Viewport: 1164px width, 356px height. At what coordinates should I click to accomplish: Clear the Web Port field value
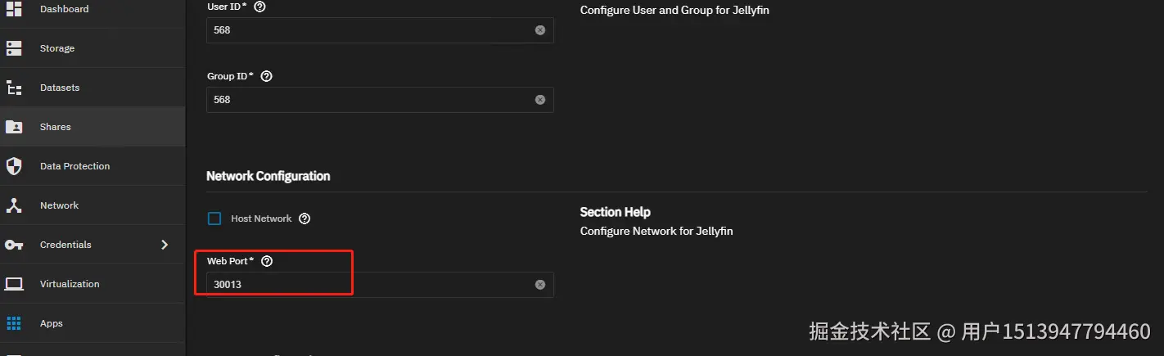540,285
